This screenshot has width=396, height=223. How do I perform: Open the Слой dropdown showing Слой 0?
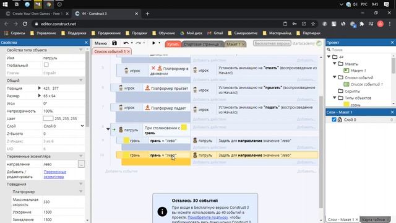[64, 126]
